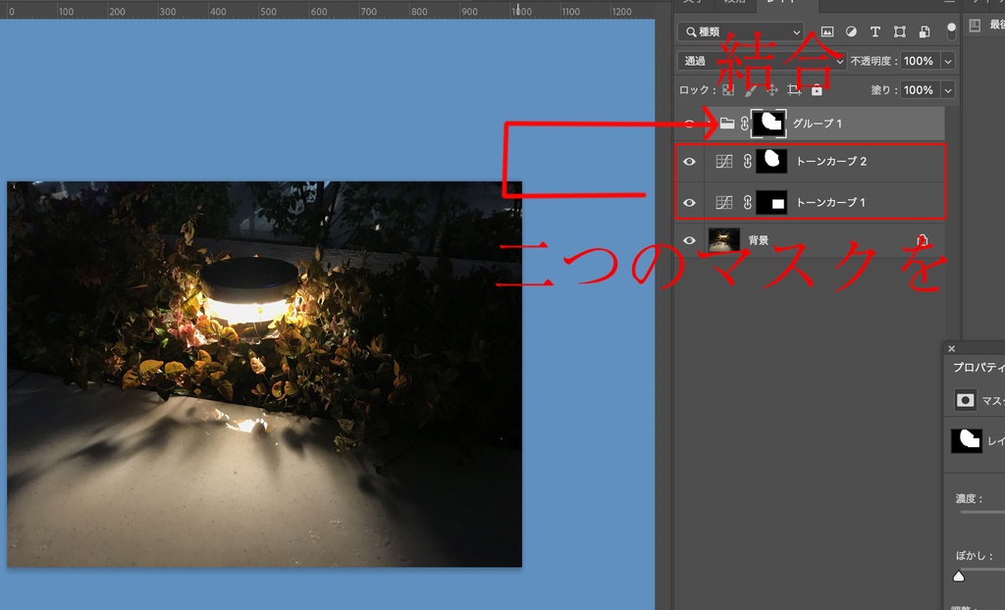The height and width of the screenshot is (610, 1005).
Task: Select the グループ 1 layer mask thumbnail
Action: click(768, 123)
